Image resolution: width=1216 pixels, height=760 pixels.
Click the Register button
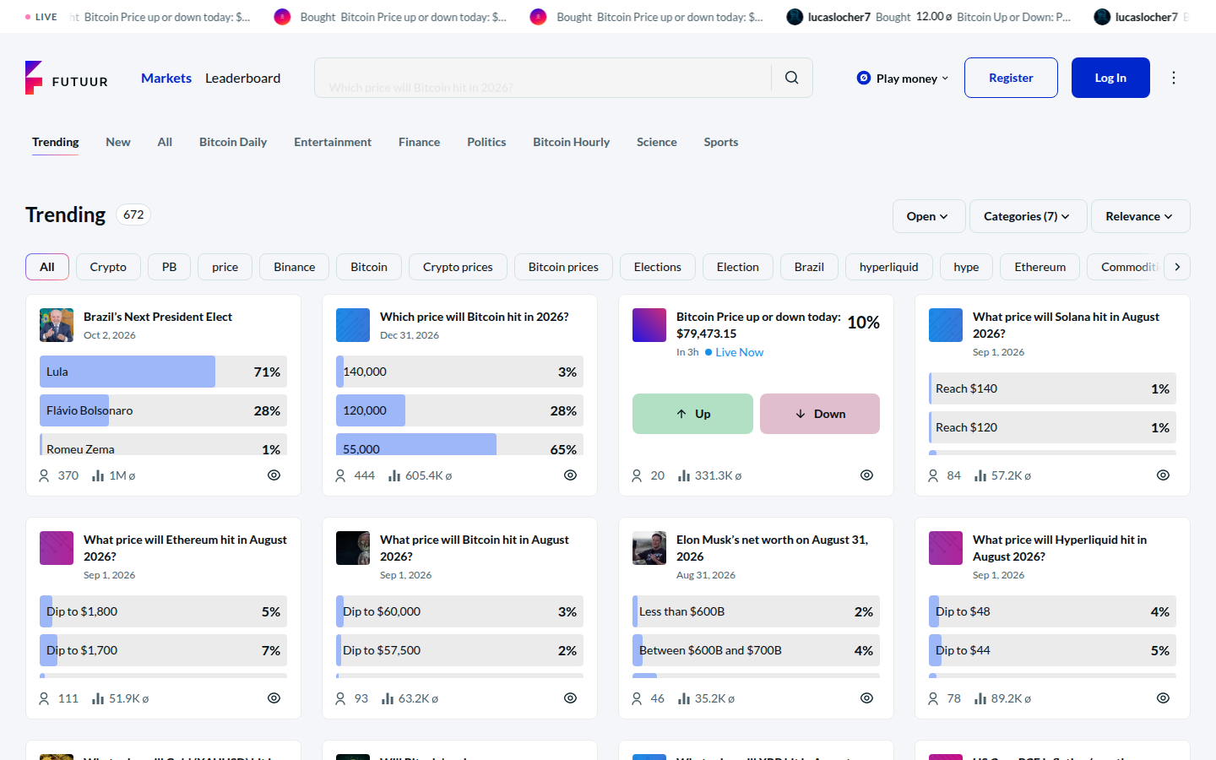click(x=1011, y=78)
